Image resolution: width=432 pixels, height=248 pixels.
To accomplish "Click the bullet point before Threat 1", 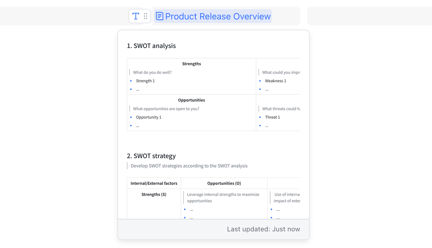I will pyautogui.click(x=260, y=117).
